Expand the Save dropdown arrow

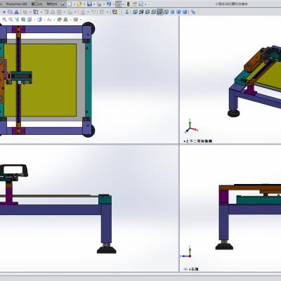94,4
